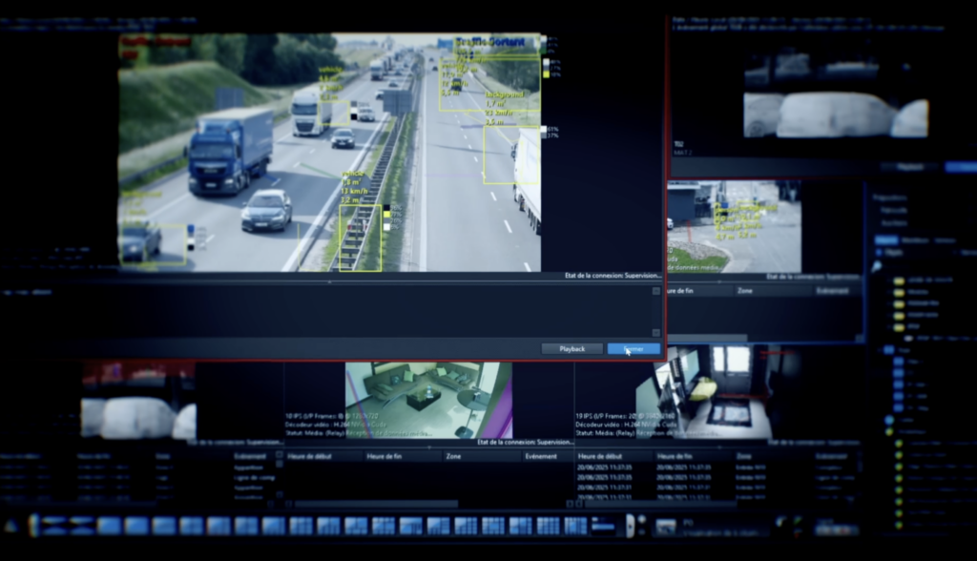Click the top yellow folder icon in camera tree
This screenshot has height=561, width=977.
coord(899,281)
